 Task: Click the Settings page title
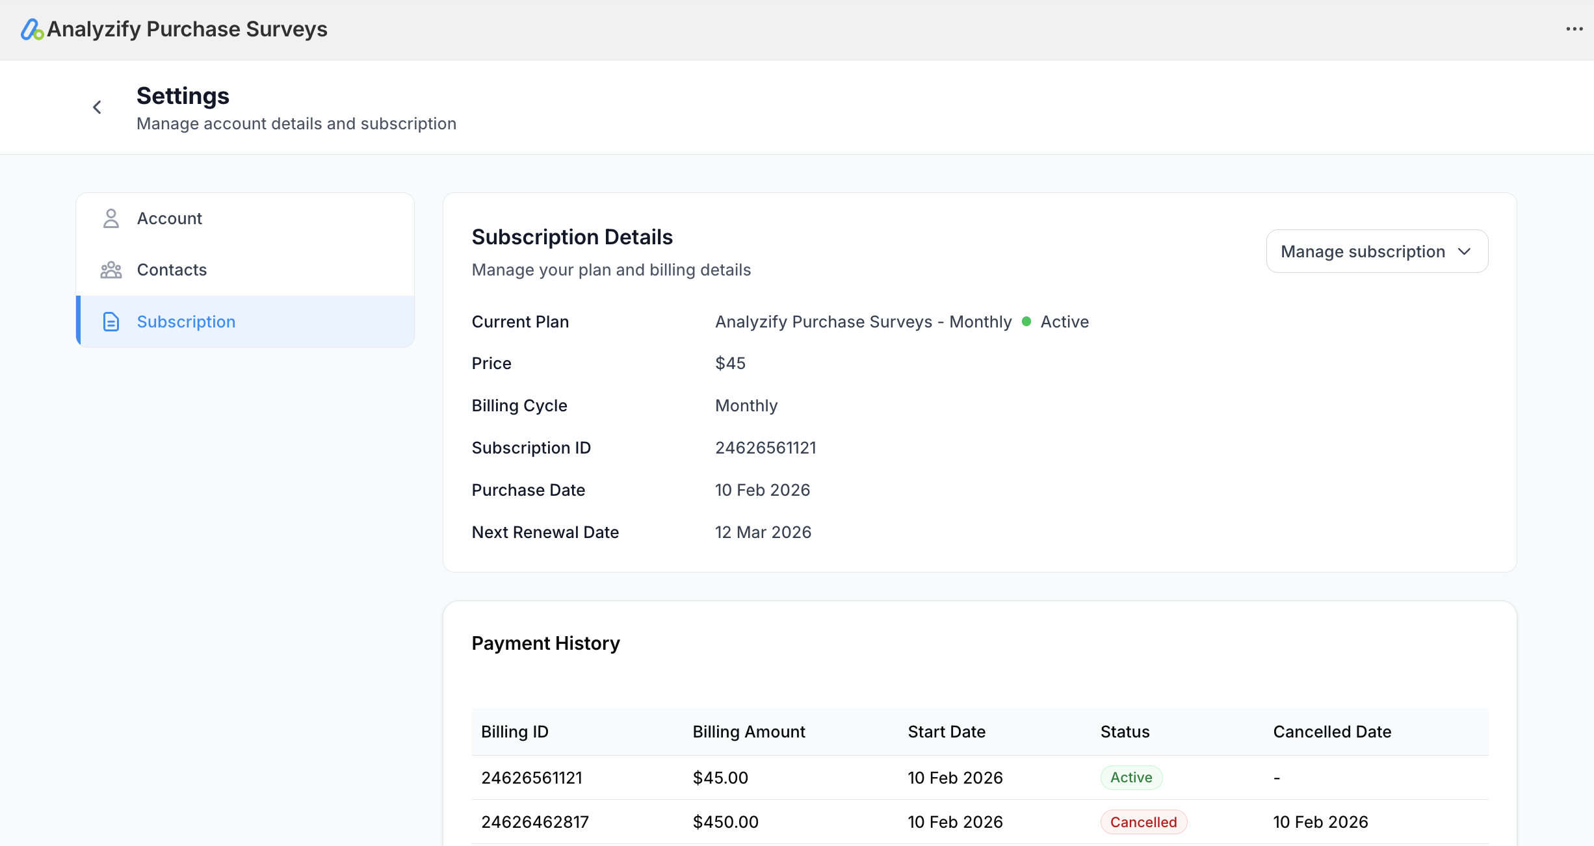click(182, 96)
